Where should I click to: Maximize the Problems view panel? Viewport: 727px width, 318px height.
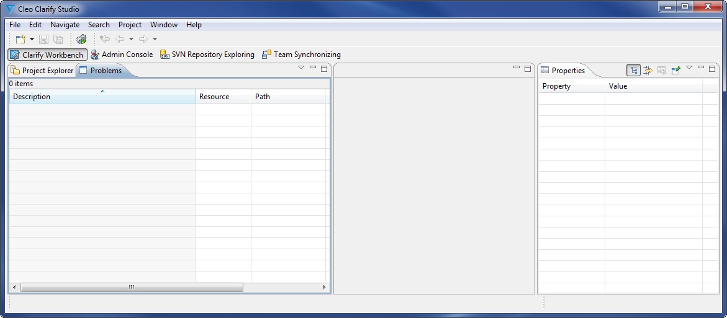tap(324, 69)
